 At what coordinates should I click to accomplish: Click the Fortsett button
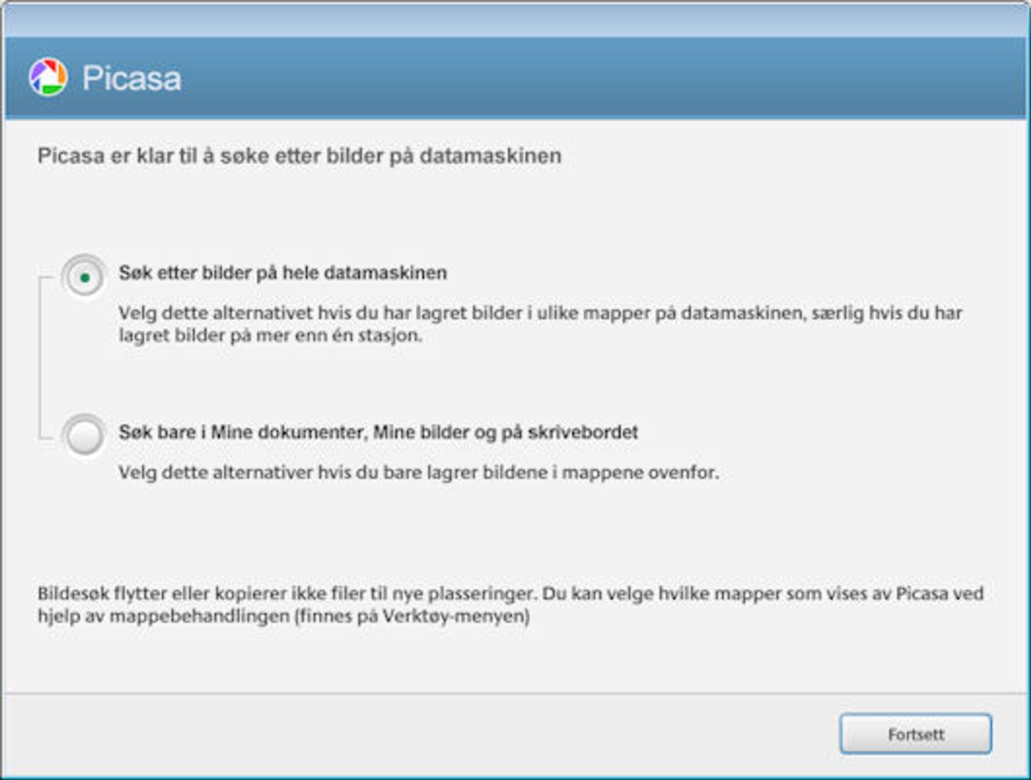point(916,734)
